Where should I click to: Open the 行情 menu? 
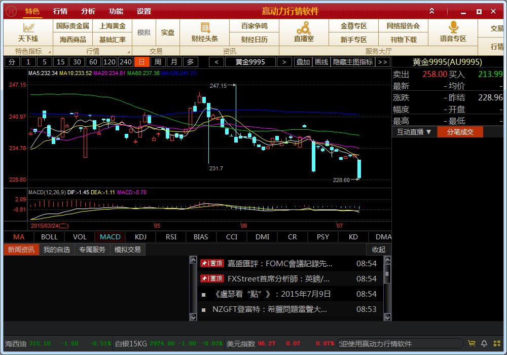point(60,11)
